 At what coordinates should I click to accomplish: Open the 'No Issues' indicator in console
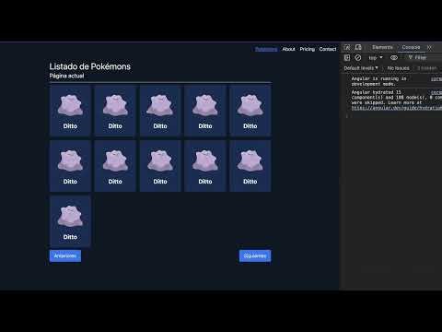pos(398,68)
